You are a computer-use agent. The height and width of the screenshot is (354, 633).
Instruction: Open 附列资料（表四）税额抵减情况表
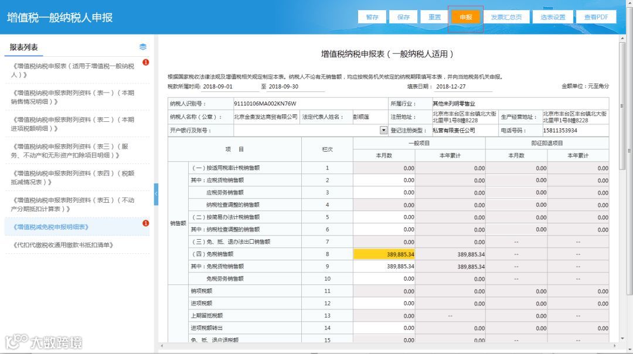coord(73,178)
